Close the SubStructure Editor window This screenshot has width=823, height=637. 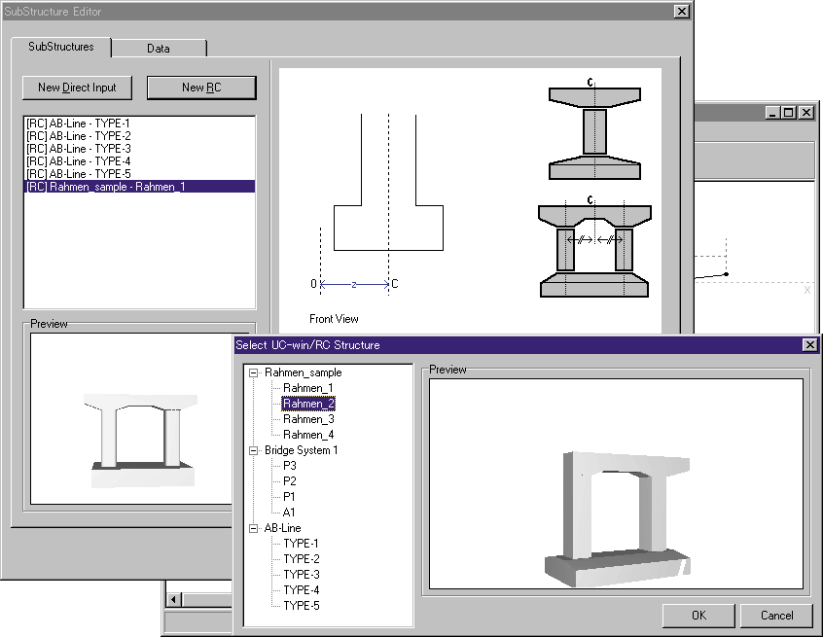click(681, 11)
